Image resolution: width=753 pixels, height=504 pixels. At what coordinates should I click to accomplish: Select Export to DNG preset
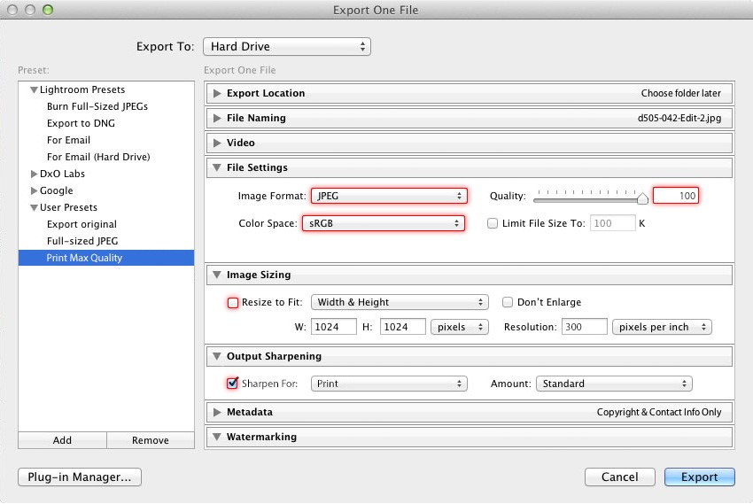pyautogui.click(x=82, y=123)
